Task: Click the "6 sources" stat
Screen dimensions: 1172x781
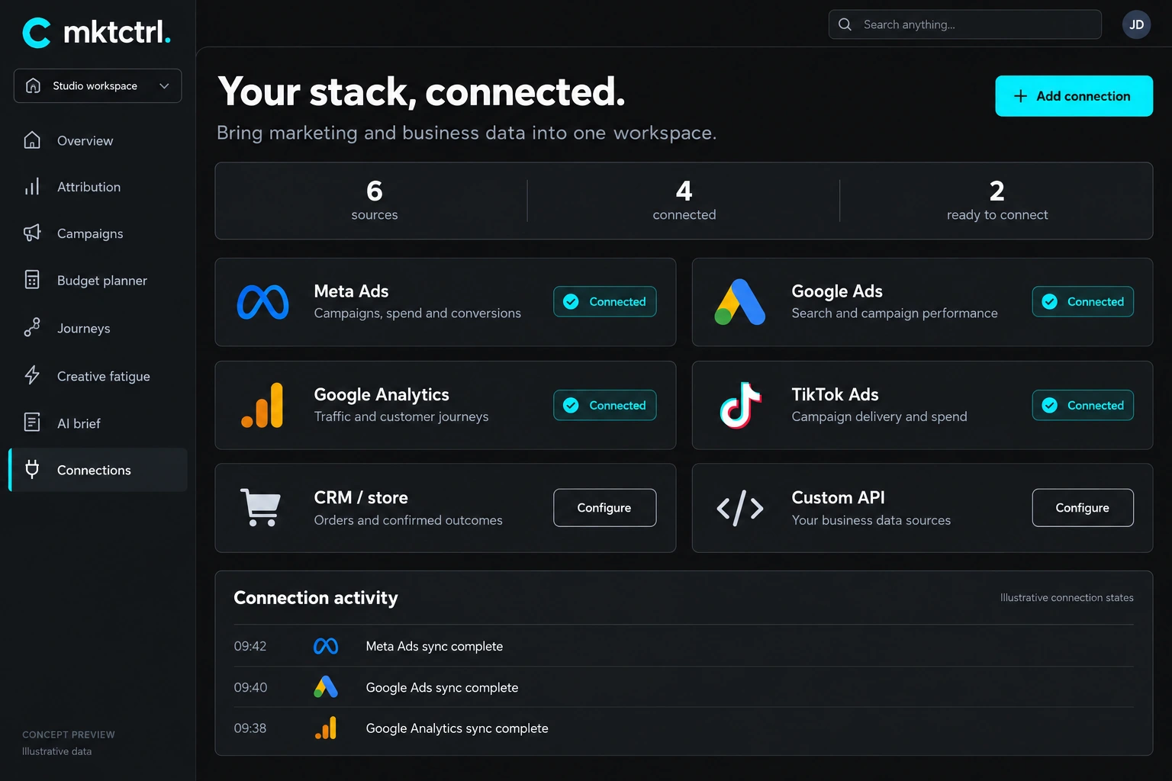Action: [374, 200]
